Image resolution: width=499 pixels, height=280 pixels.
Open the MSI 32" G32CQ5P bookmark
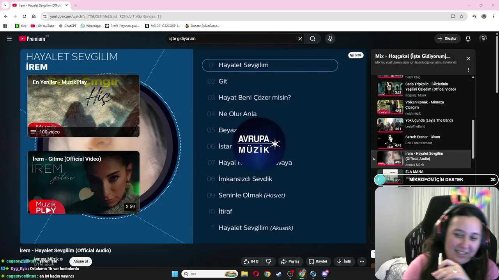[x=163, y=26]
